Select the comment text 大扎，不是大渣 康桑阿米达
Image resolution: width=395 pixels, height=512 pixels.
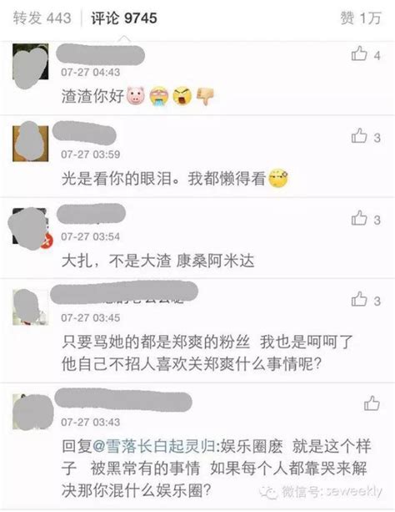coord(157,261)
